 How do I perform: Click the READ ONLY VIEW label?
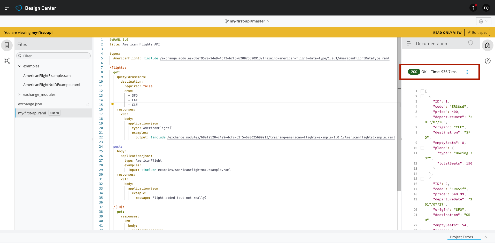coord(447,33)
